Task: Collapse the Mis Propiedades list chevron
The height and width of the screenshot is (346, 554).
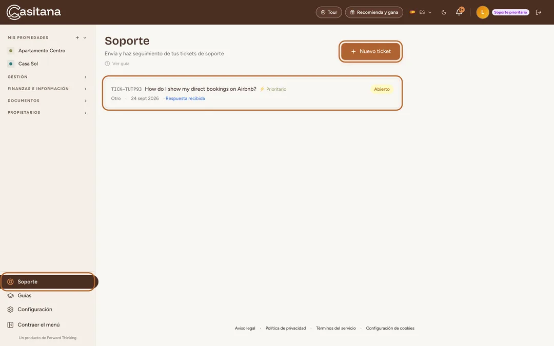Action: 85,38
